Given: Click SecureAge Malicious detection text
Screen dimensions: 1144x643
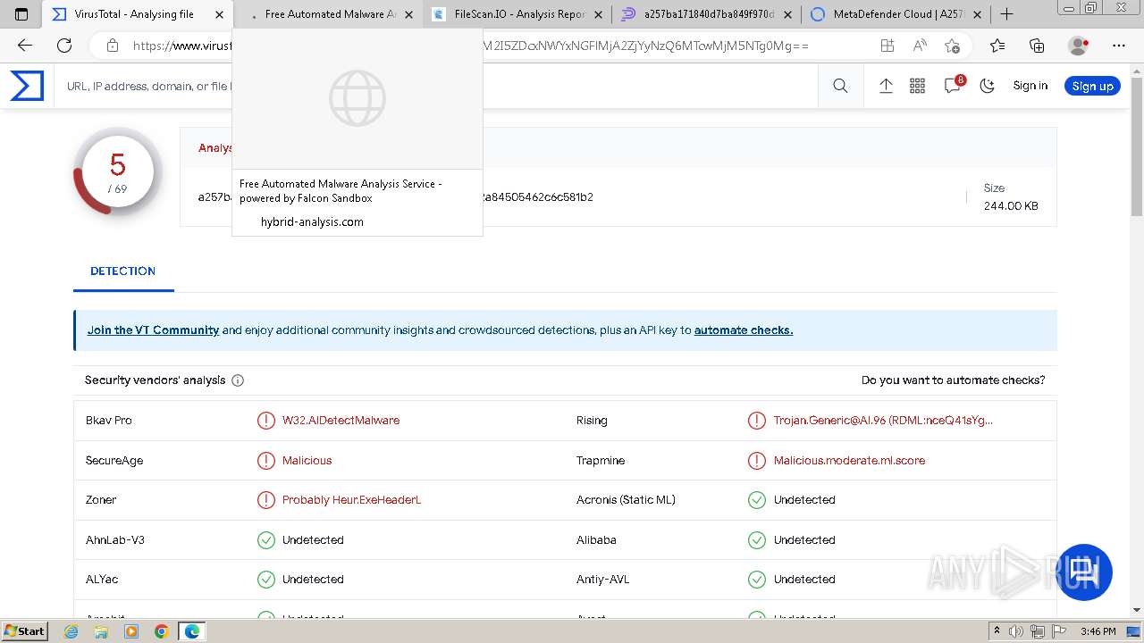Looking at the screenshot, I should [307, 460].
